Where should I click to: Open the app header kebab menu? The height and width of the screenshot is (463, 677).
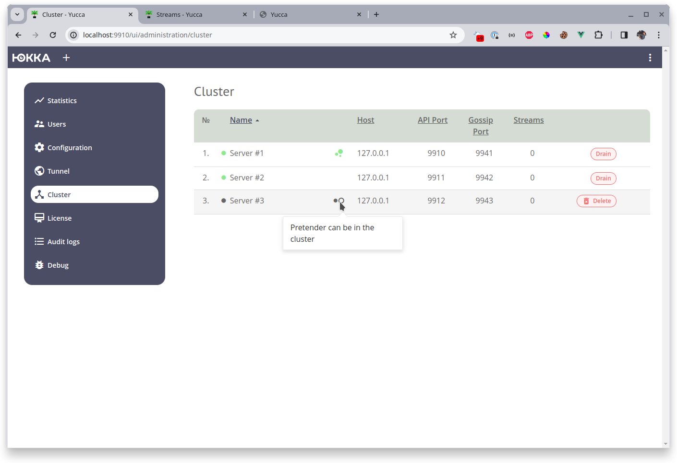[x=650, y=58]
